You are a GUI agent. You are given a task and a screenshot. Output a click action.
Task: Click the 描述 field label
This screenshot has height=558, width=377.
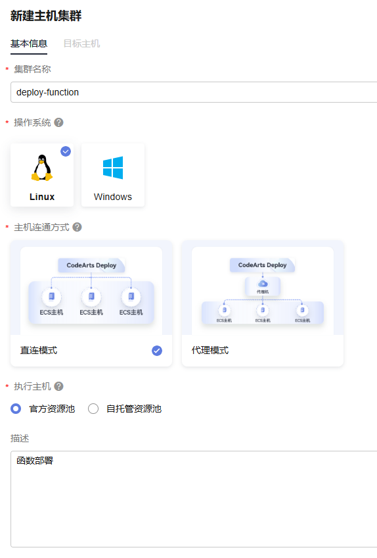pos(20,438)
